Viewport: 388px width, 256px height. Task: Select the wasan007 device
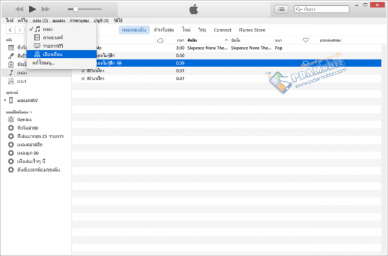coord(27,101)
